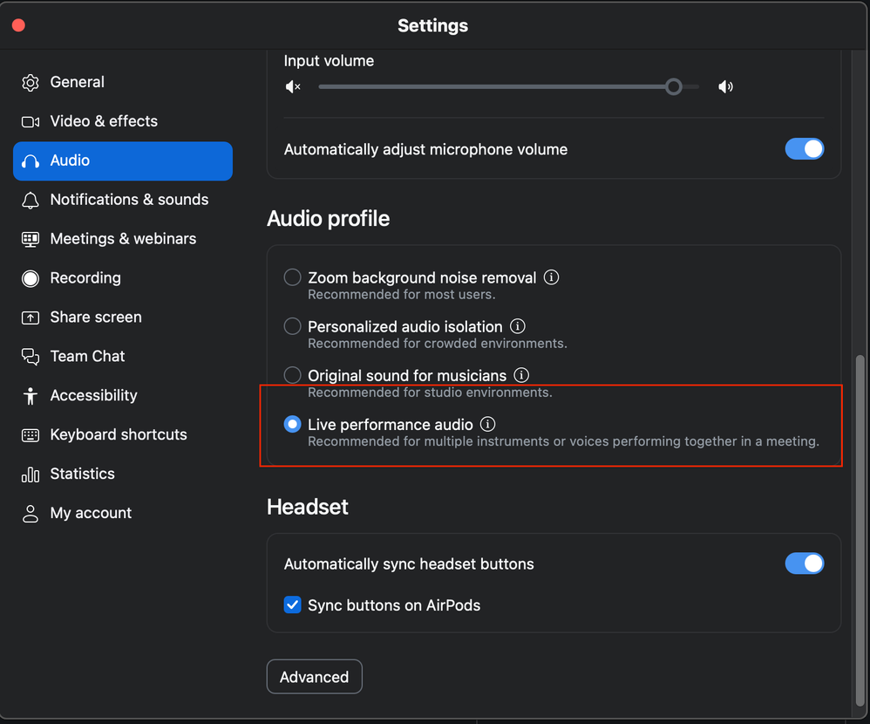
Task: Click the Notifications & sounds bell icon
Action: tap(31, 201)
